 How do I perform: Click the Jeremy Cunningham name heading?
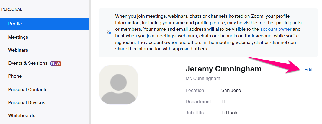[x=223, y=69]
